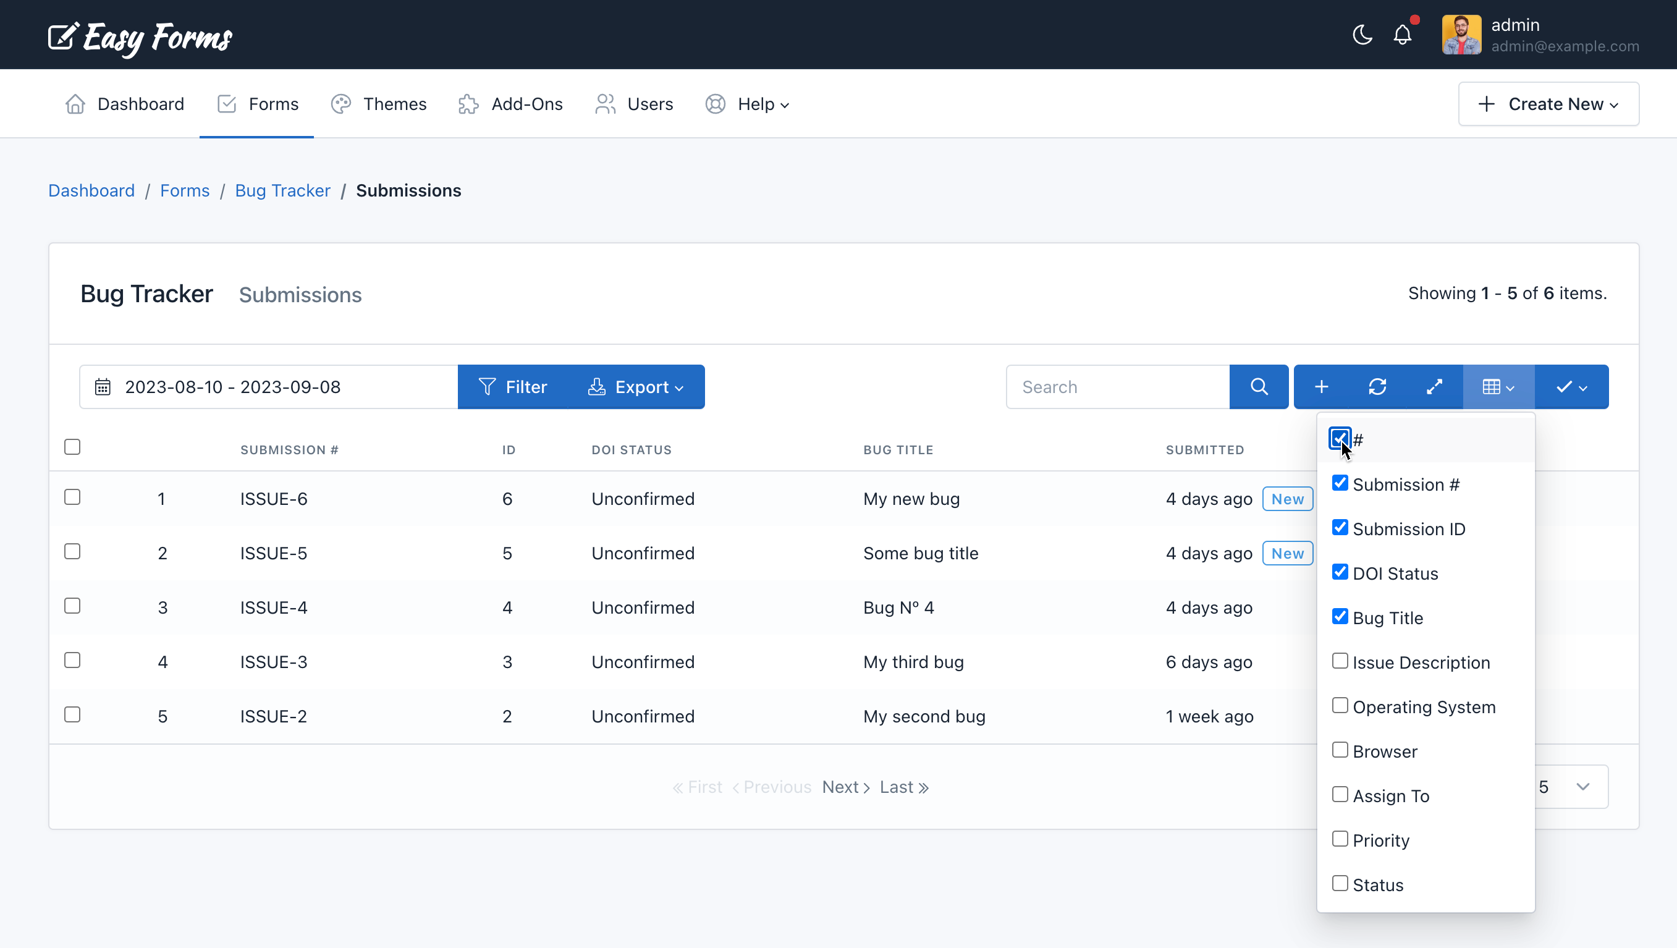The height and width of the screenshot is (948, 1677).
Task: Enable the Operating System column checkbox
Action: 1340,706
